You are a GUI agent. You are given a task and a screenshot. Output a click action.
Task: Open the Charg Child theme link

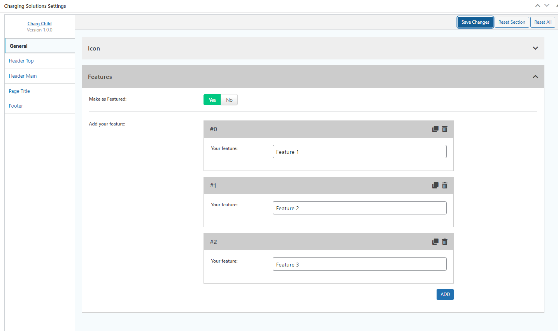point(39,24)
